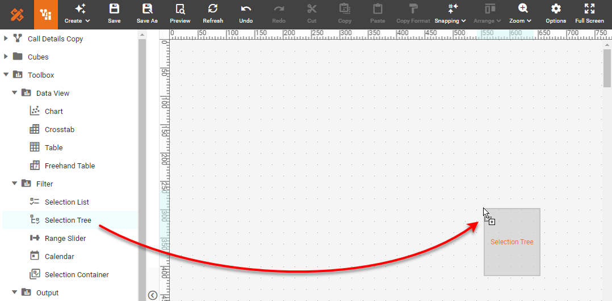Open the Zoom dropdown

click(520, 14)
